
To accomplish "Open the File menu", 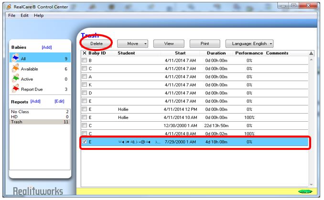I will click(12, 15).
